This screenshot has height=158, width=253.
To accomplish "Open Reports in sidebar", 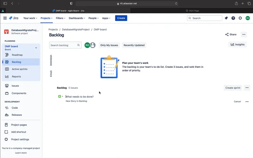I will 21,76.
